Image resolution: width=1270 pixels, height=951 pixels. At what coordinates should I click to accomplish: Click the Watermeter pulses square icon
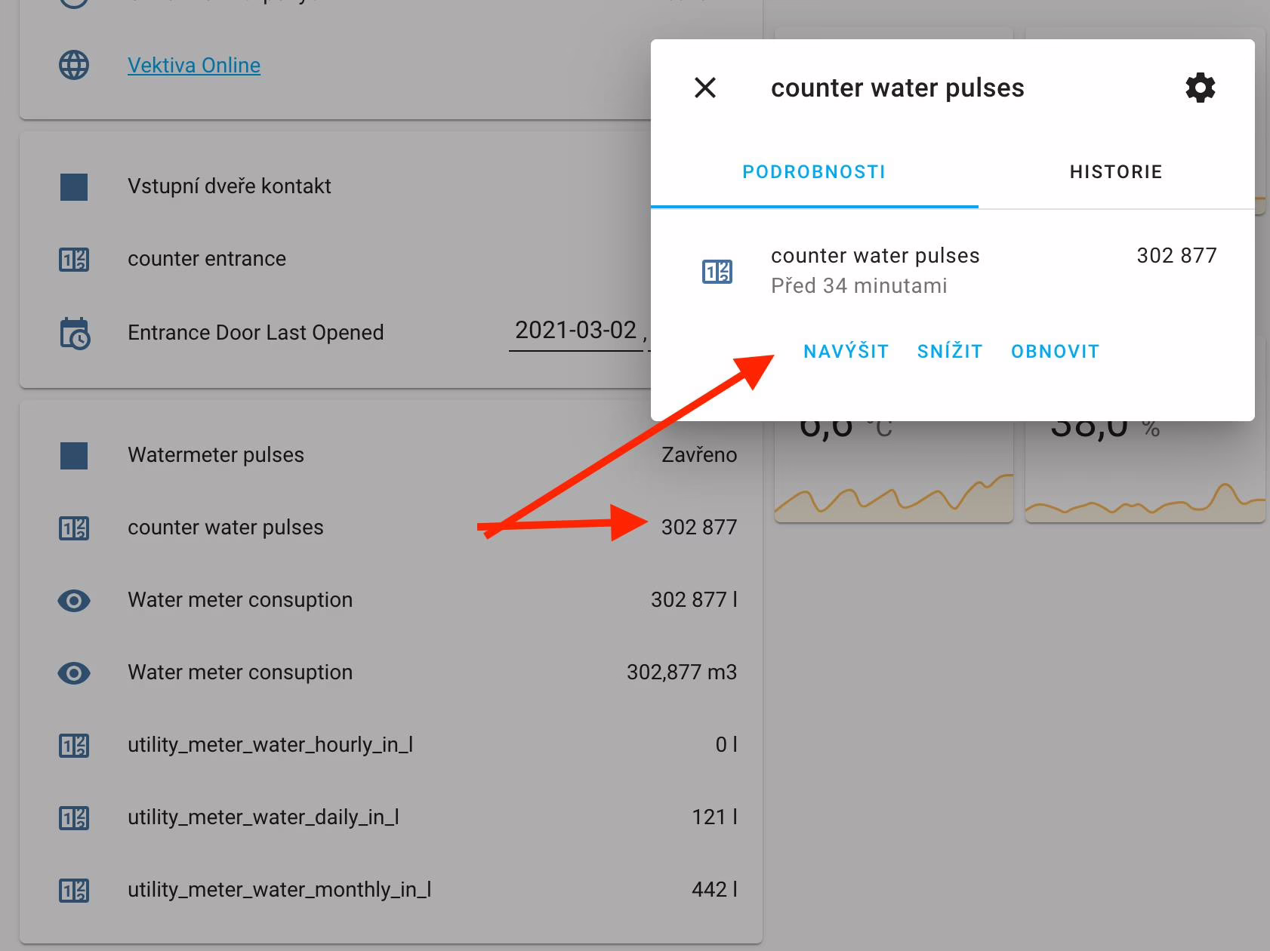(74, 455)
